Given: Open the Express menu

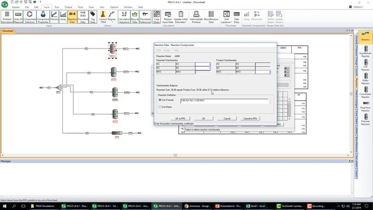Looking at the screenshot, I should (x=16, y=7).
